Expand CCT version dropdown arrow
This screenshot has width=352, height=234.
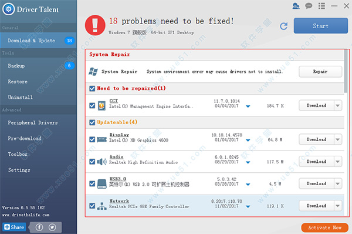tap(248, 106)
